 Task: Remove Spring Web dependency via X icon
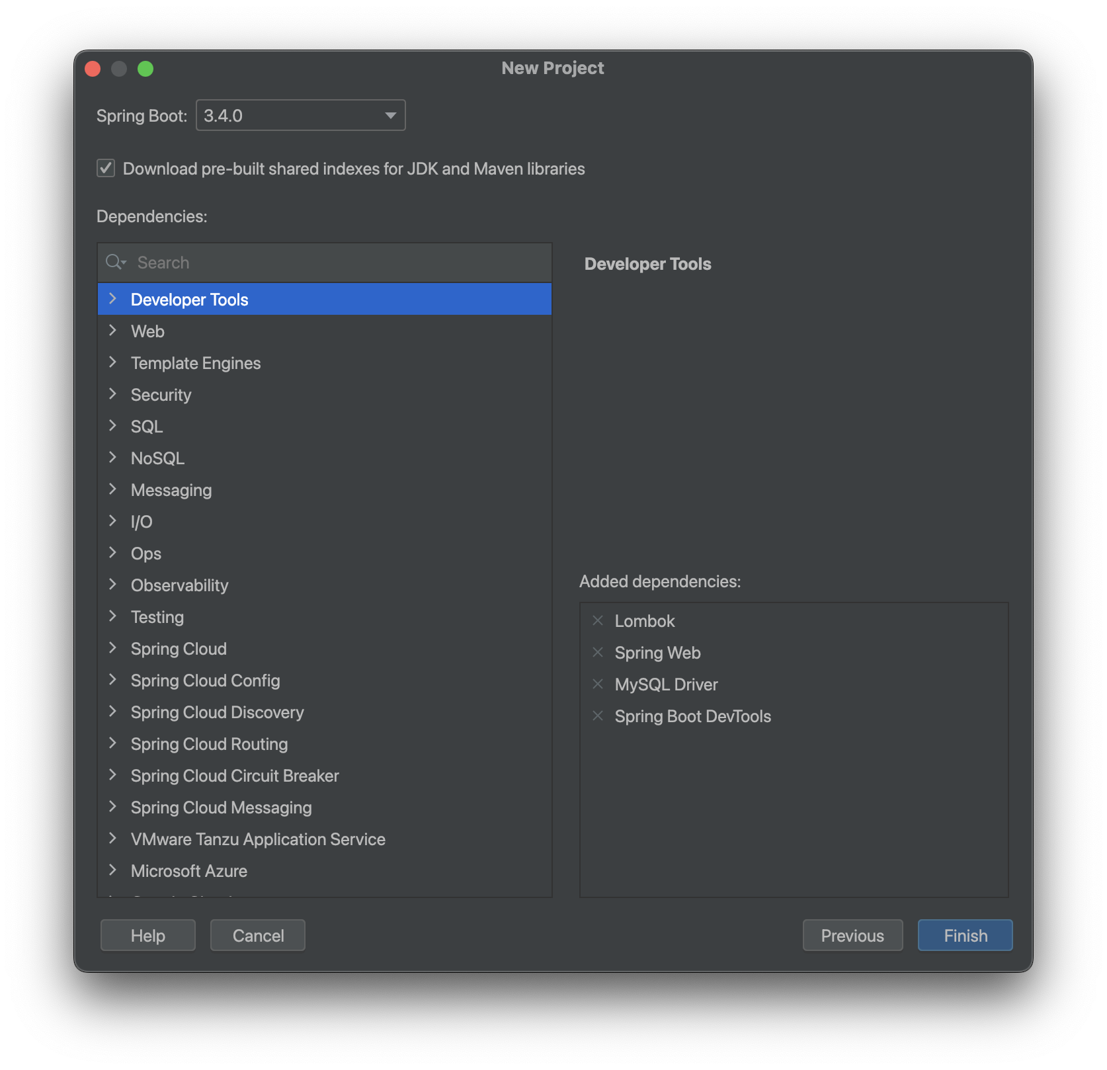598,652
